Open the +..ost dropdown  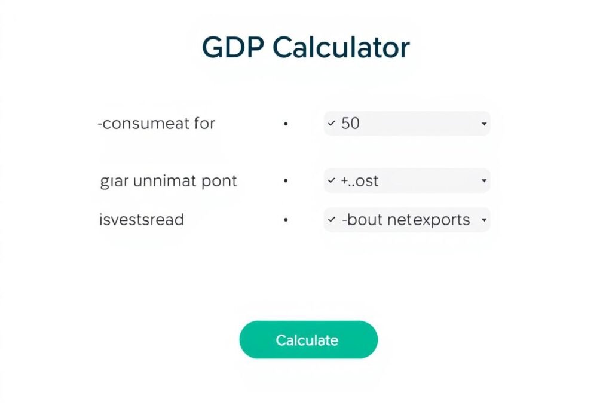(x=406, y=181)
